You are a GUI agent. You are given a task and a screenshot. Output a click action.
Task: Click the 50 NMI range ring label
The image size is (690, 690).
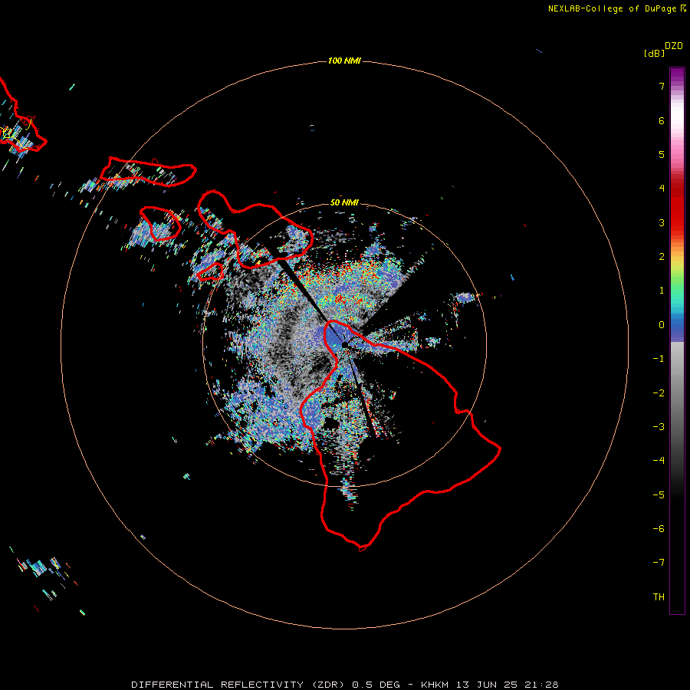click(344, 202)
